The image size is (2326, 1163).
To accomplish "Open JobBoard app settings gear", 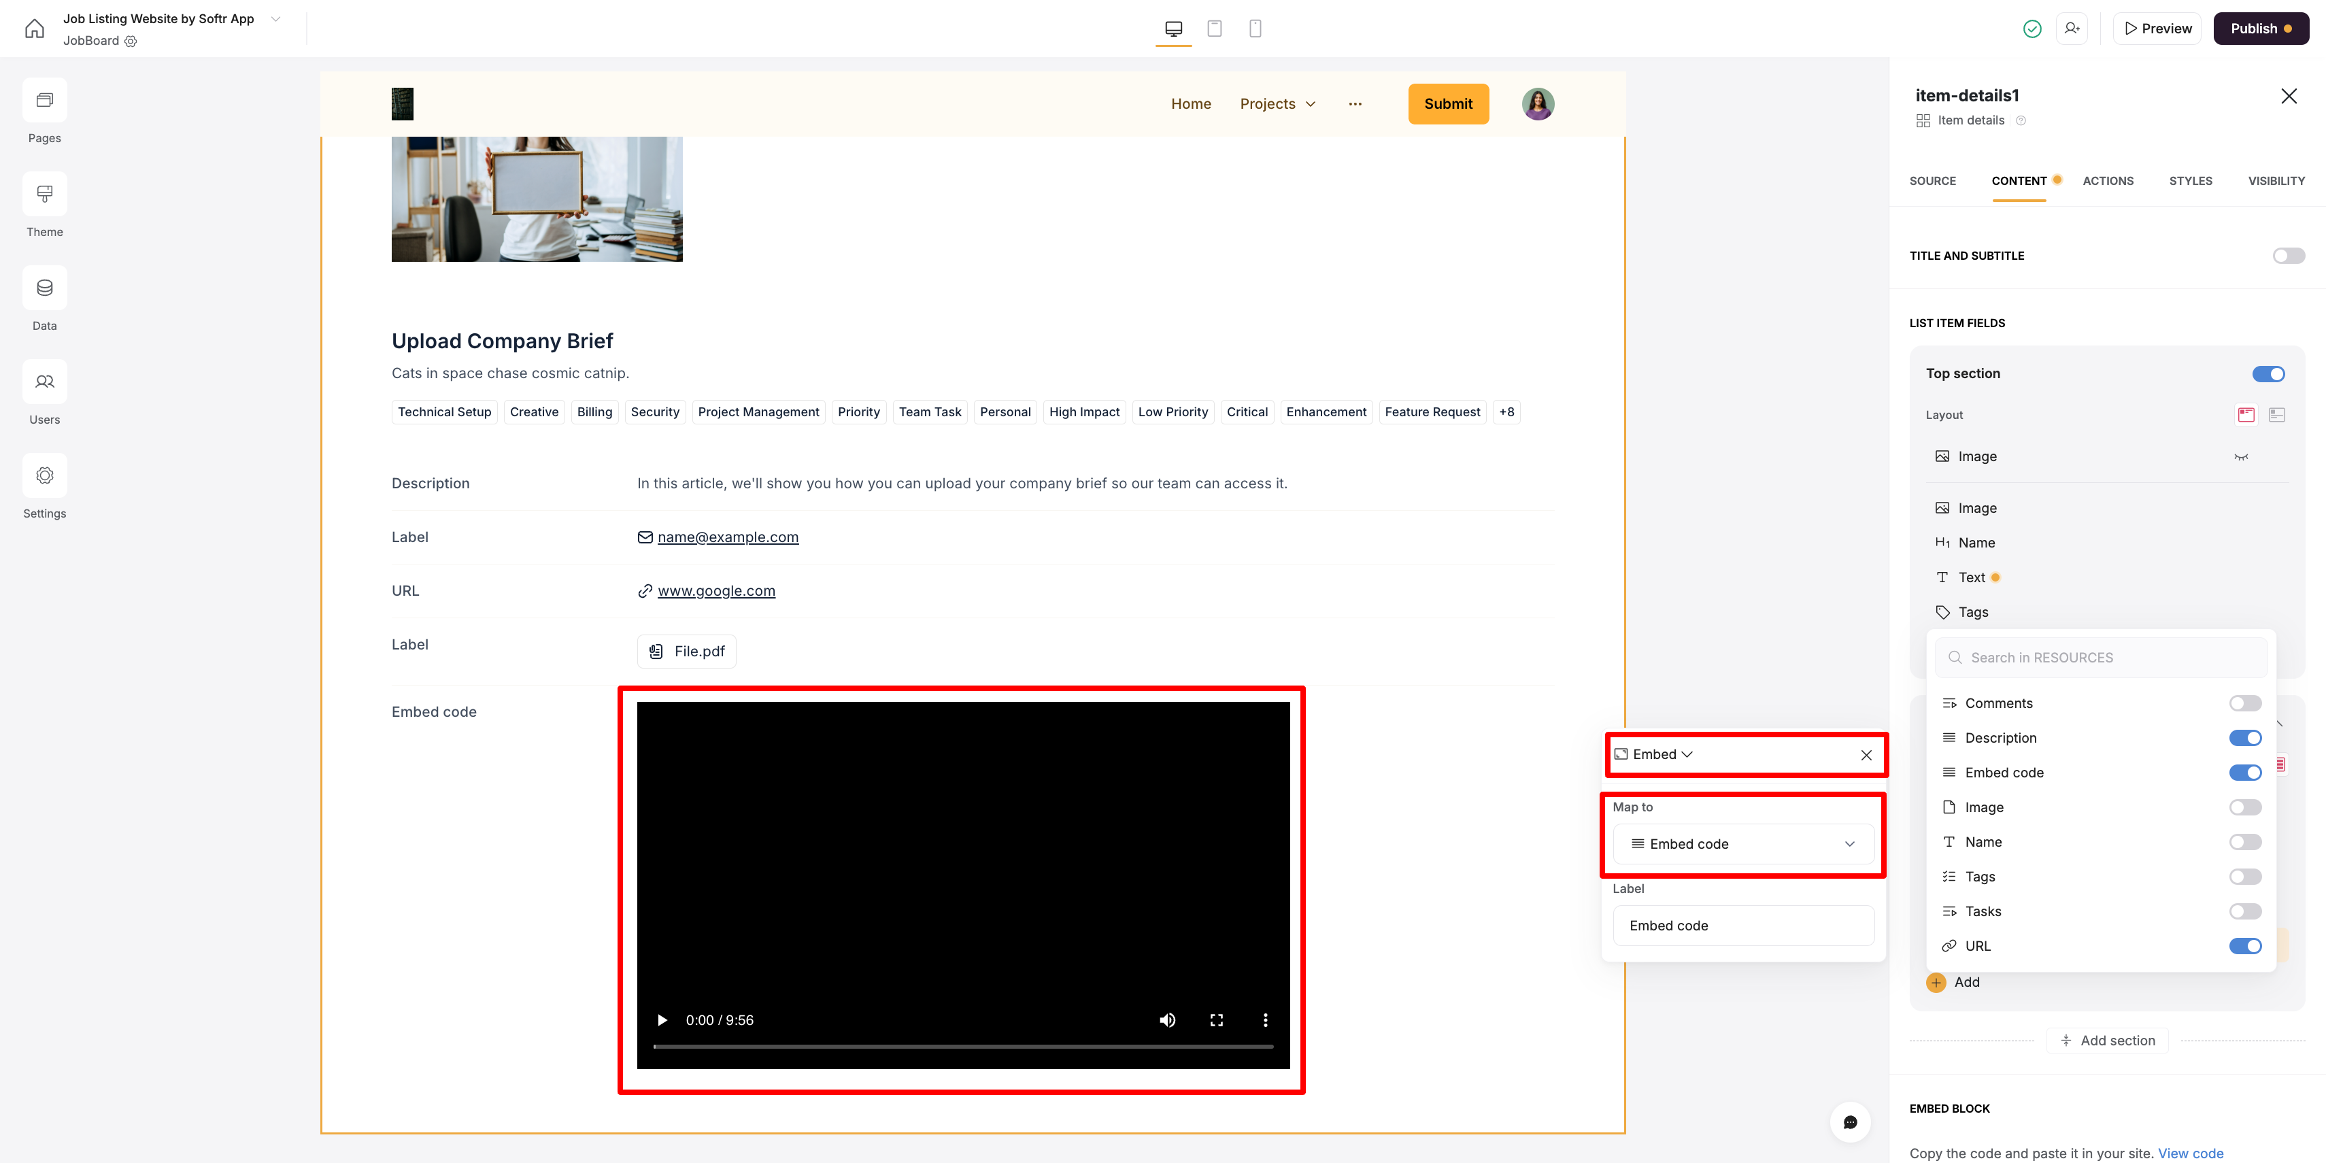I will point(131,41).
